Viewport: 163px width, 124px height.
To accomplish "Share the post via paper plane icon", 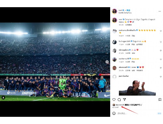I will pyautogui.click(x=125, y=100).
